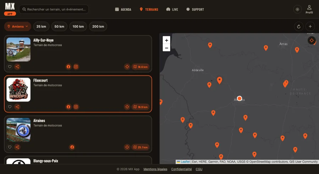Open the Agenda tab

[123, 9]
